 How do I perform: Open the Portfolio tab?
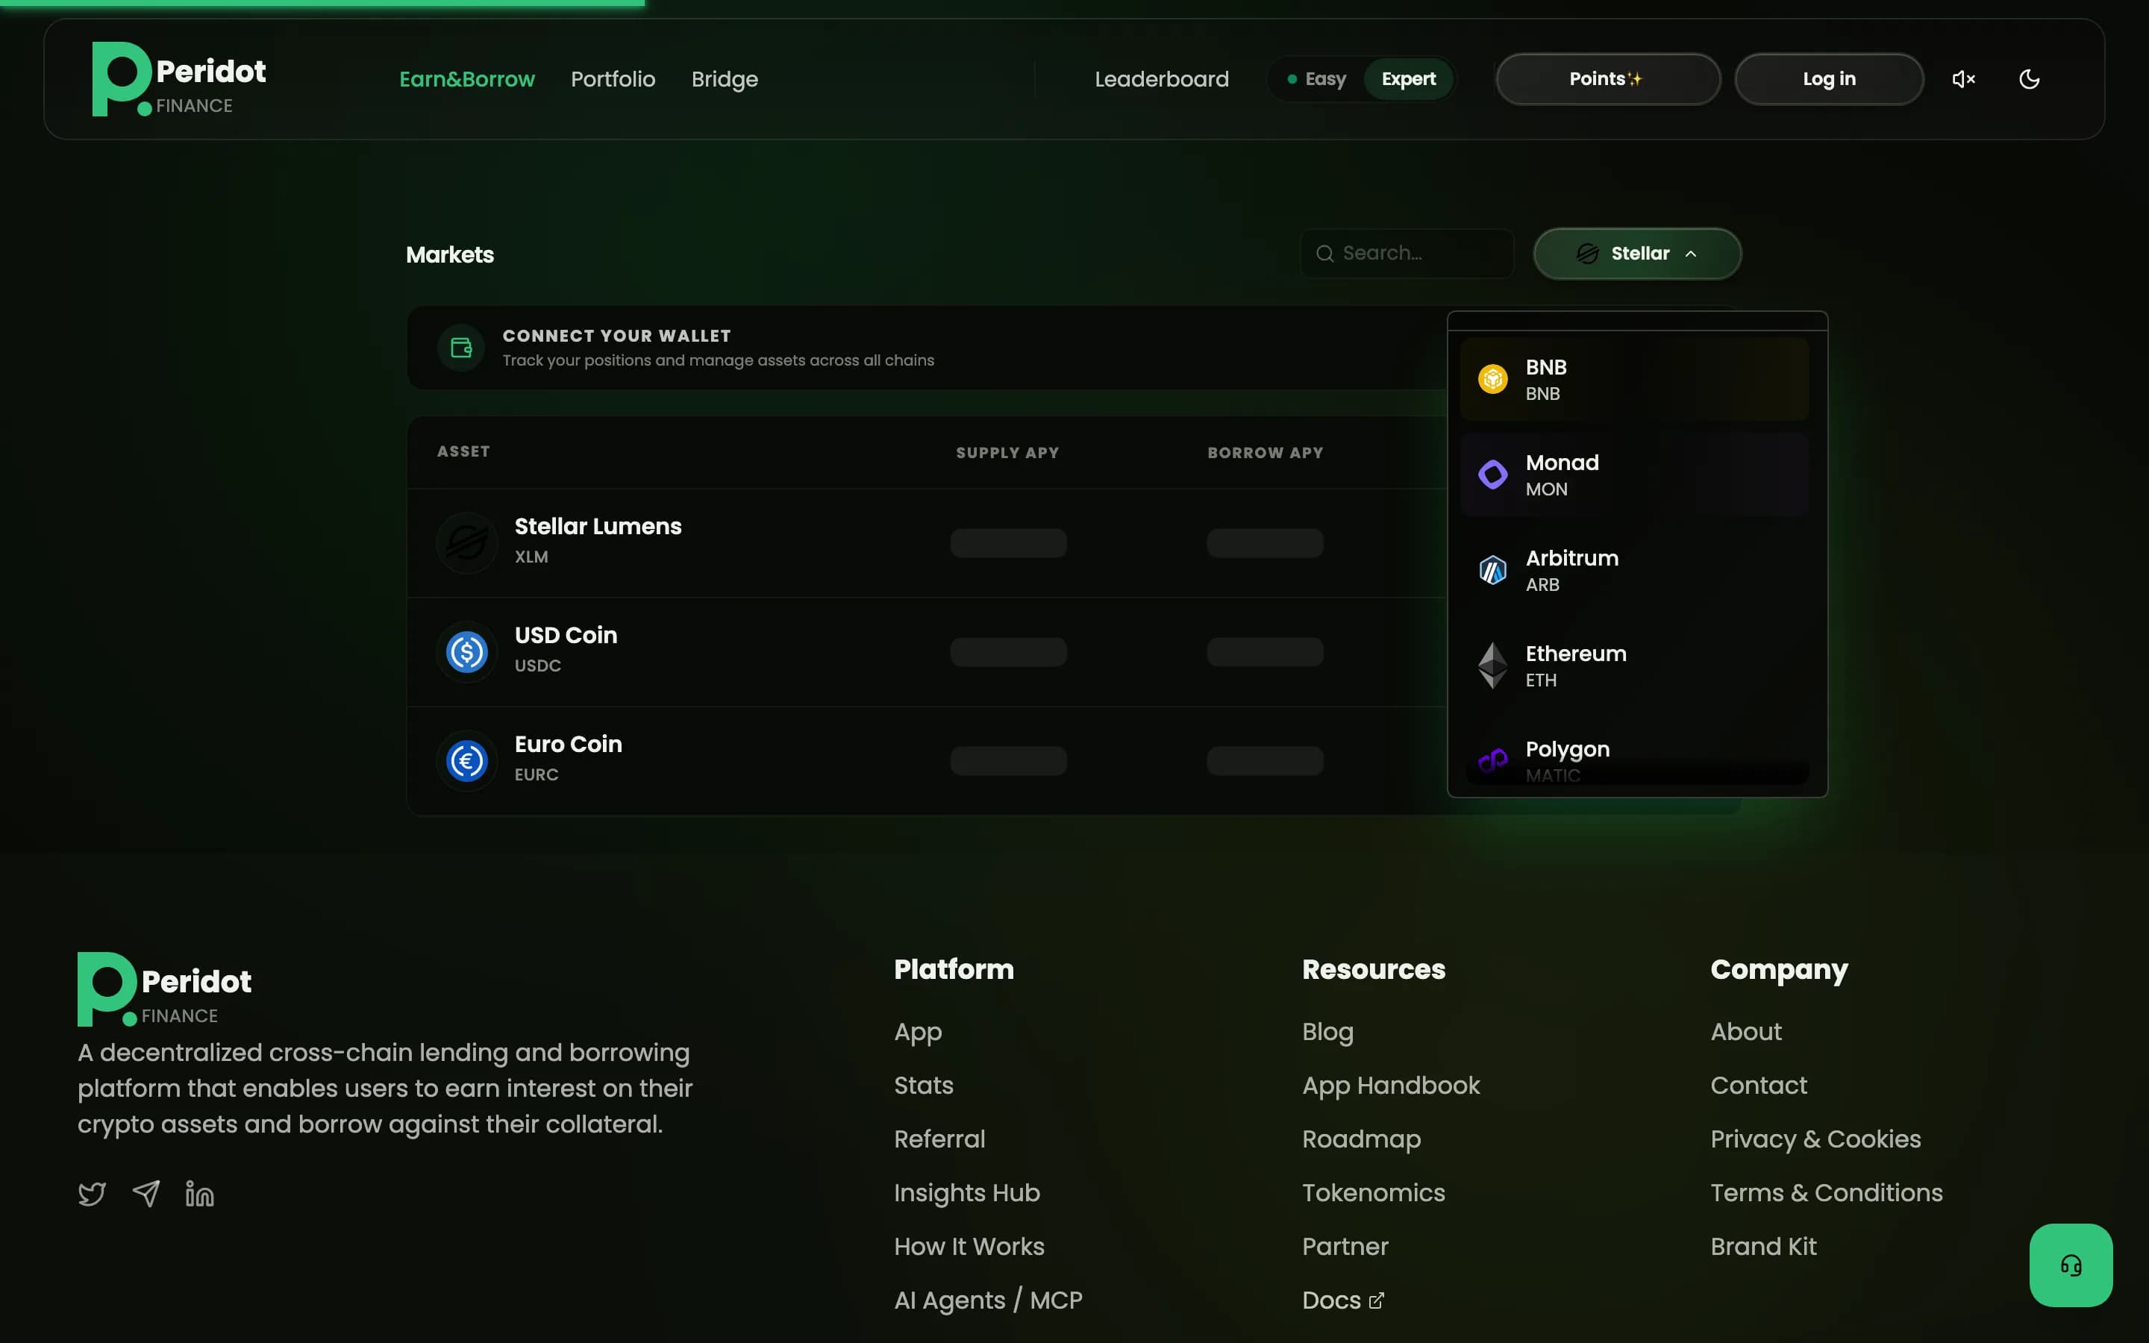[613, 79]
